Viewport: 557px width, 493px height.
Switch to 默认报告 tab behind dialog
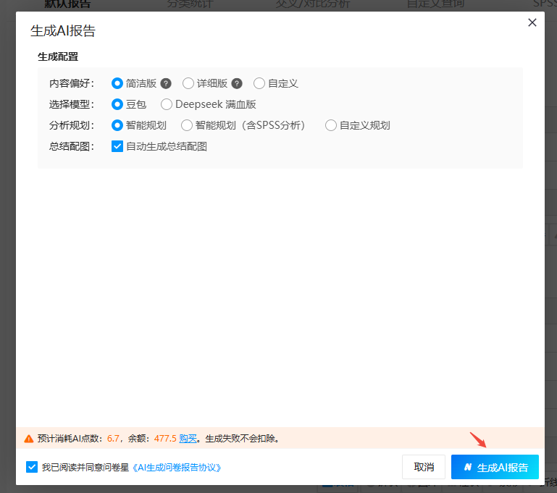tap(67, 4)
